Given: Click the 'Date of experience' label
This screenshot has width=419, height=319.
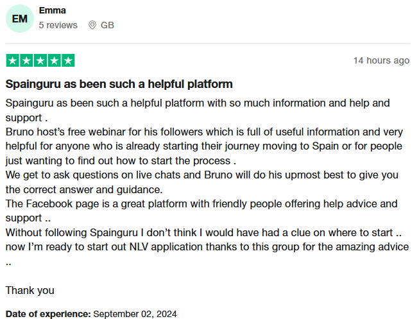Looking at the screenshot, I should pyautogui.click(x=48, y=314).
